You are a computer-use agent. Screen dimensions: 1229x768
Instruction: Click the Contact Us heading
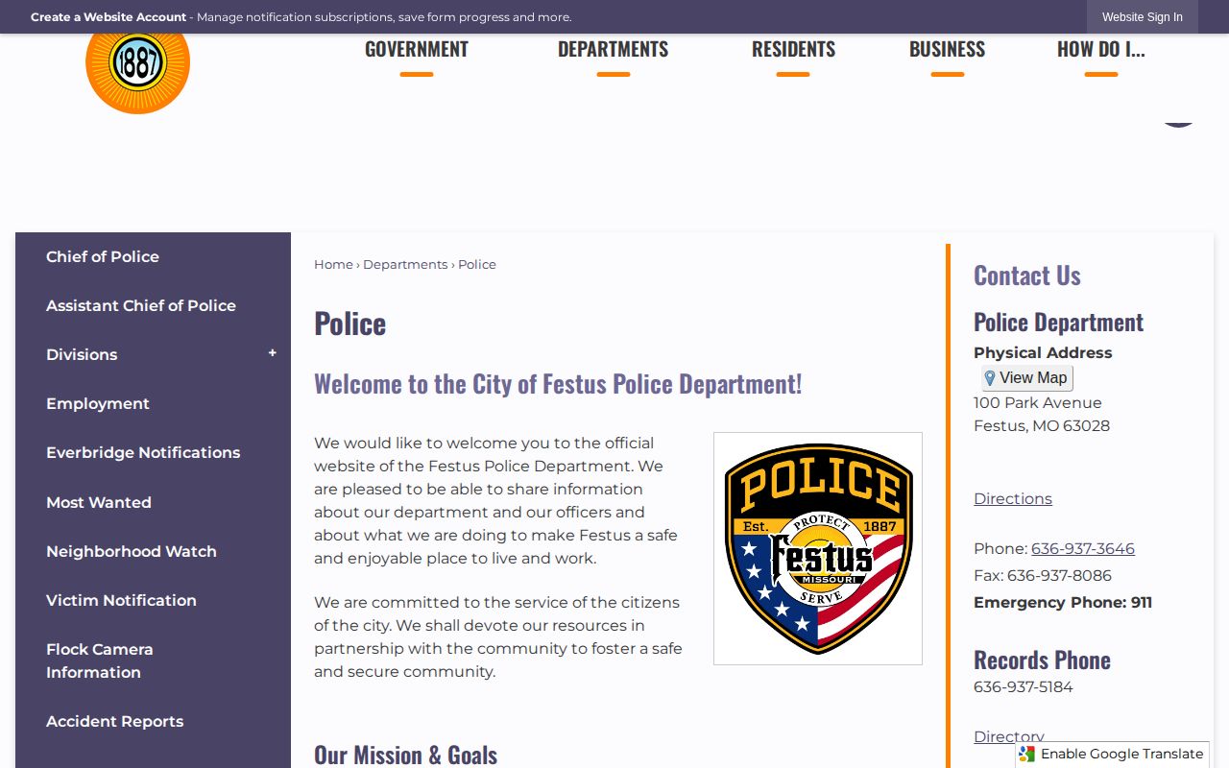click(1027, 276)
